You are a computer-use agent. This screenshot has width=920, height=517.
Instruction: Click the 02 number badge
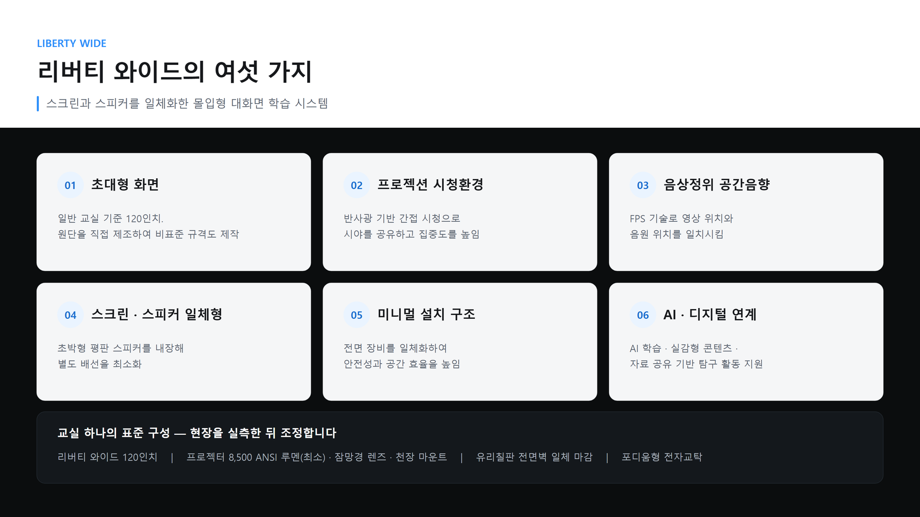click(x=357, y=185)
